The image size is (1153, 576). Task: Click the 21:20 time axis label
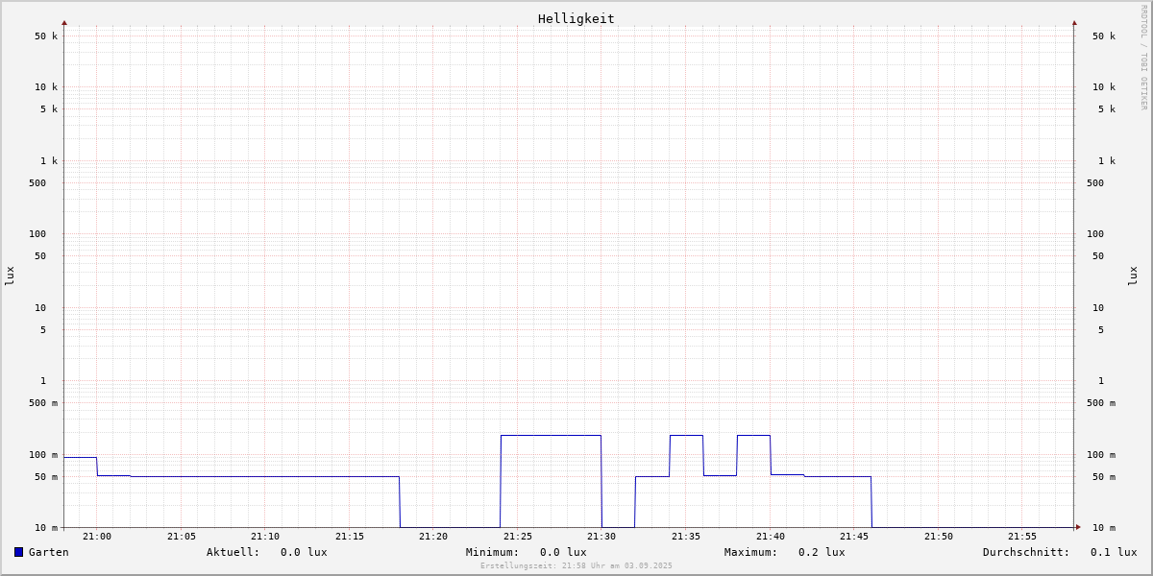[433, 537]
